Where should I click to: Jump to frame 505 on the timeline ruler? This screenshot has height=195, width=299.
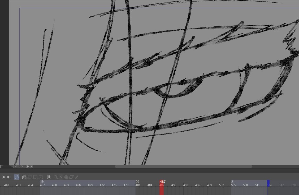(x=233, y=185)
